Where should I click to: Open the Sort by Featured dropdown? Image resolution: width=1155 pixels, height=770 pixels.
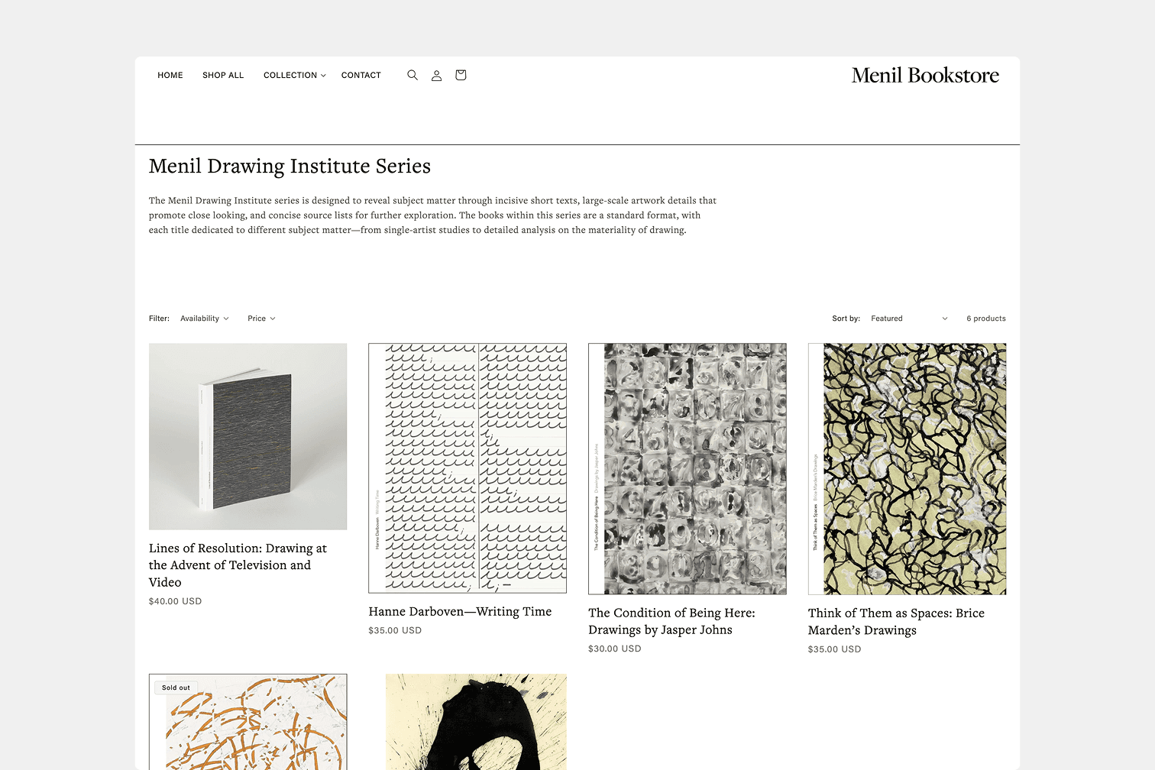(x=909, y=319)
